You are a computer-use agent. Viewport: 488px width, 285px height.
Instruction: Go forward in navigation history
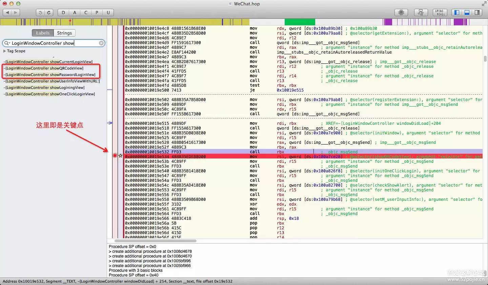[16, 13]
